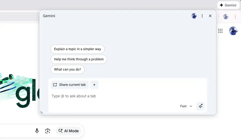Viewport: 241px width, 140px height.
Task: Close the Gemini floating panel
Action: (210, 16)
